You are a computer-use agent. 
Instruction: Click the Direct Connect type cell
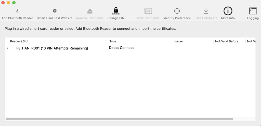pos(121,48)
